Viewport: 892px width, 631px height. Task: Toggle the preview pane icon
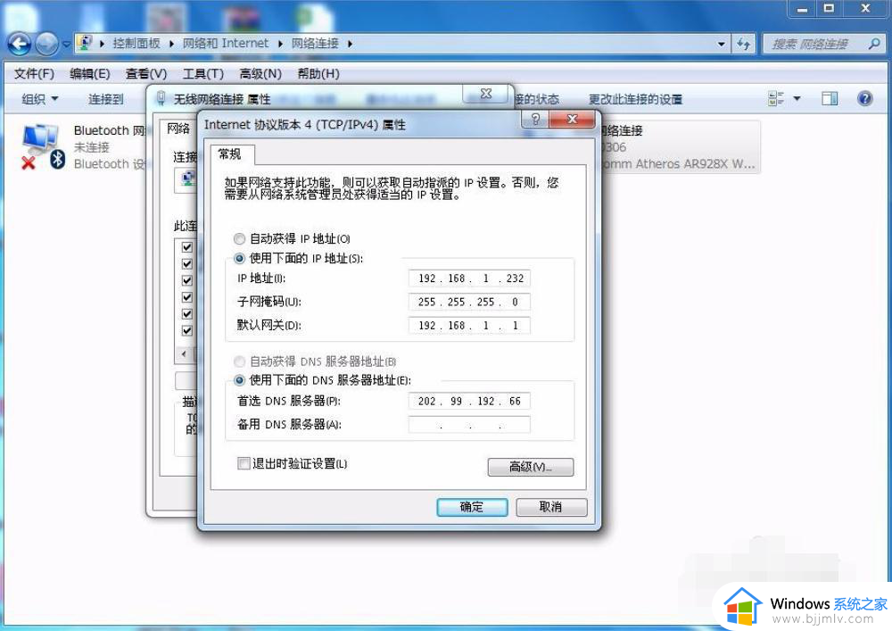click(x=830, y=99)
